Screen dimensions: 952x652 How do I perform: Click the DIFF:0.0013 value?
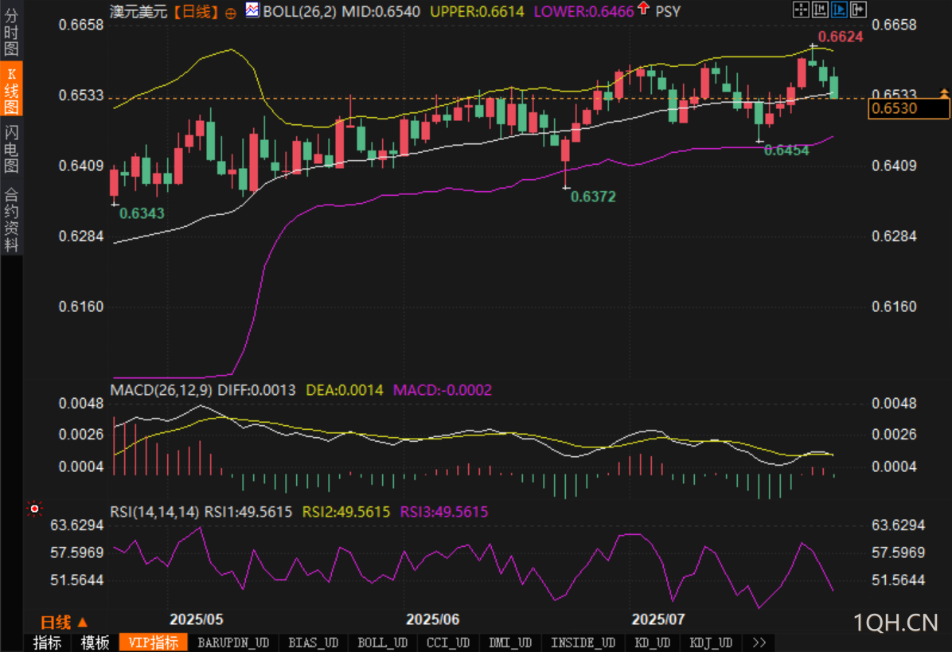click(256, 390)
